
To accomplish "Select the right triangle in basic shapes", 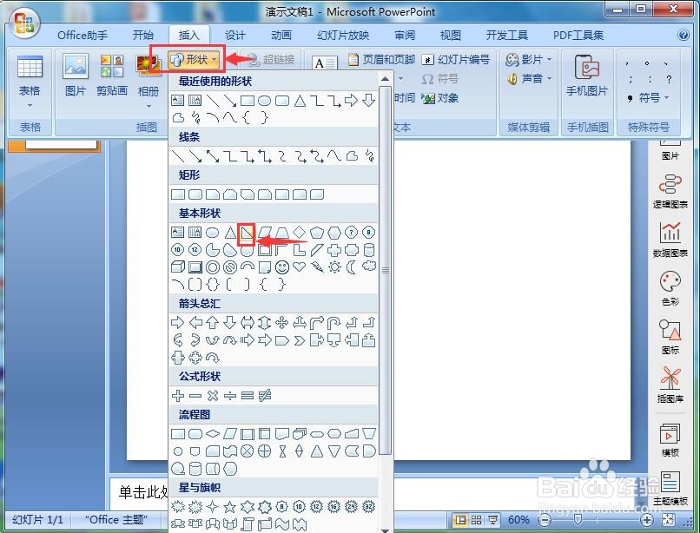I will [247, 233].
